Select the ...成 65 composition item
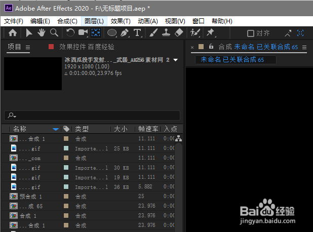Screen dimensions: 313x232 point(88,206)
